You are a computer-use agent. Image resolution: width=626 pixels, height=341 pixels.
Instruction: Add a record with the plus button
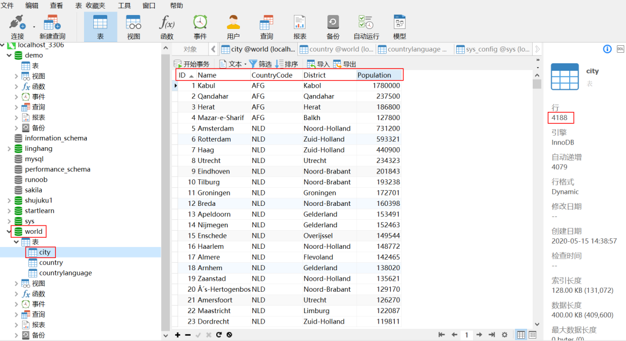pyautogui.click(x=178, y=335)
